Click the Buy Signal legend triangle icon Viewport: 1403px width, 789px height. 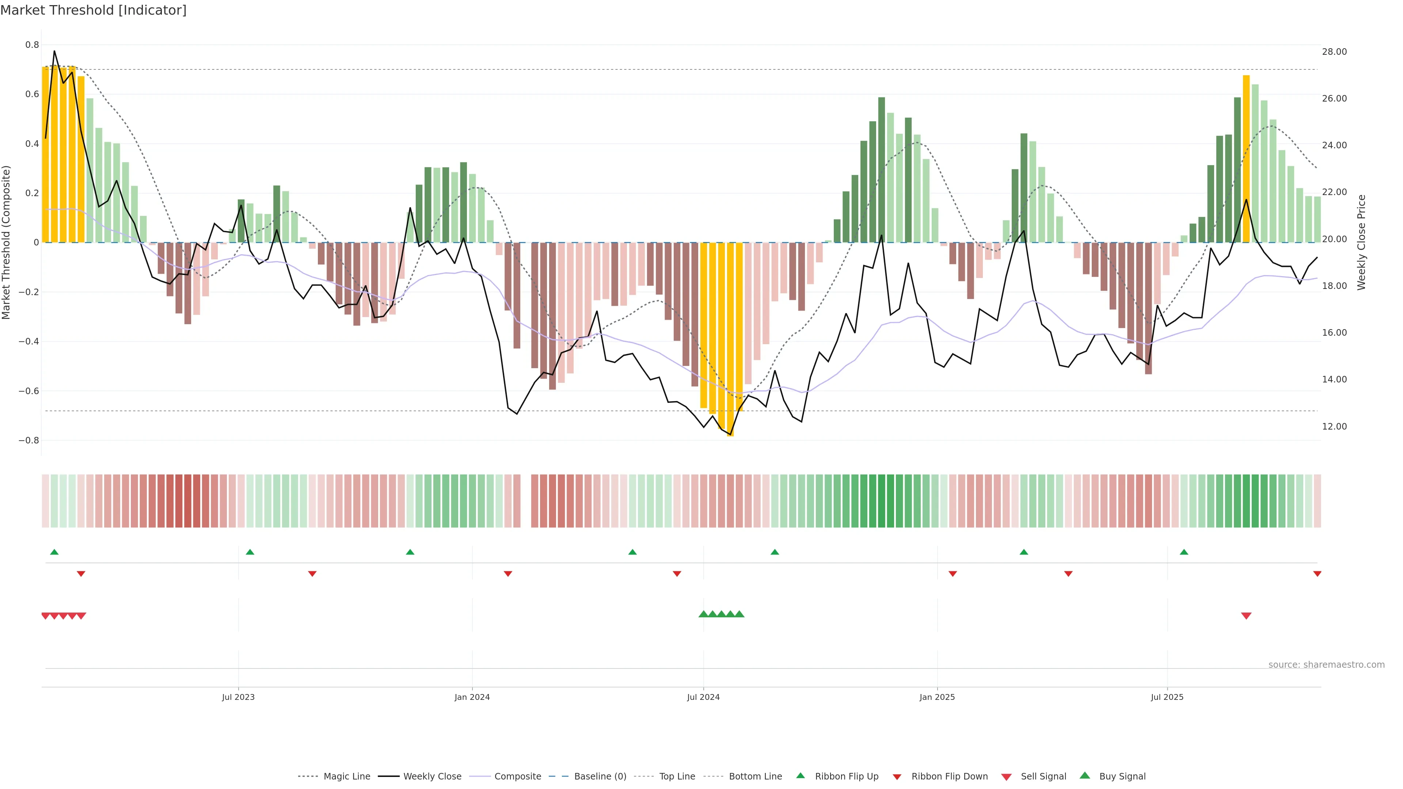1084,775
